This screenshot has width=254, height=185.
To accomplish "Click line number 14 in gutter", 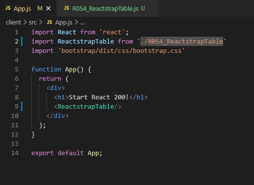I will point(15,153).
